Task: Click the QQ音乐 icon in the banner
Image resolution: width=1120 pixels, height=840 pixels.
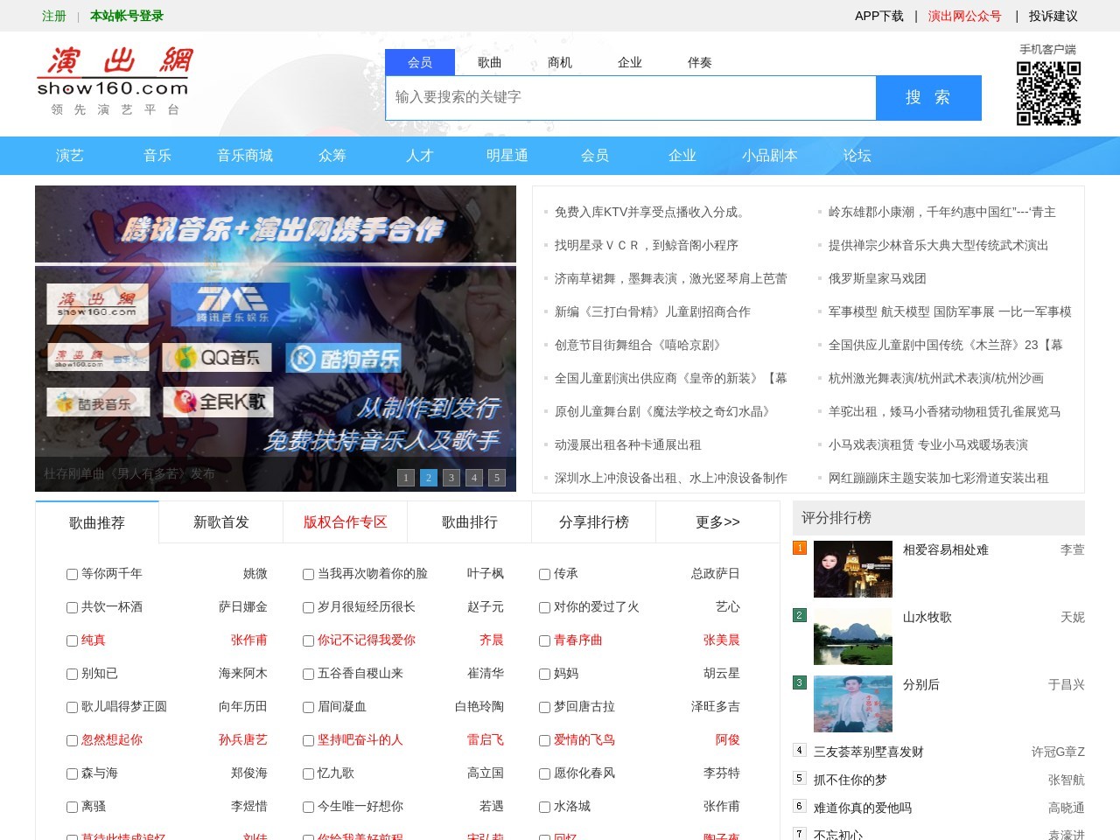Action: [217, 357]
